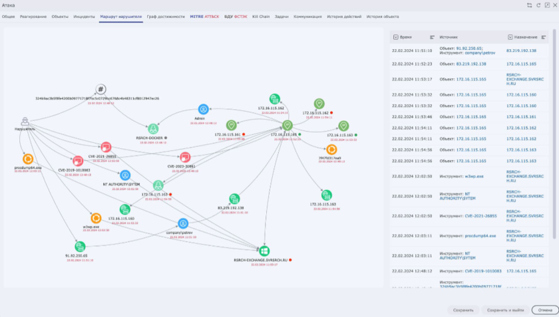
Task: Select the company\petrov user node
Action: [183, 223]
